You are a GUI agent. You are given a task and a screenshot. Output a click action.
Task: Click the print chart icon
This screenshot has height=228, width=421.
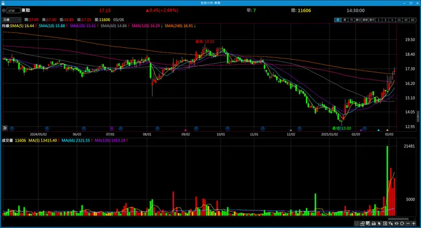[x=373, y=223]
